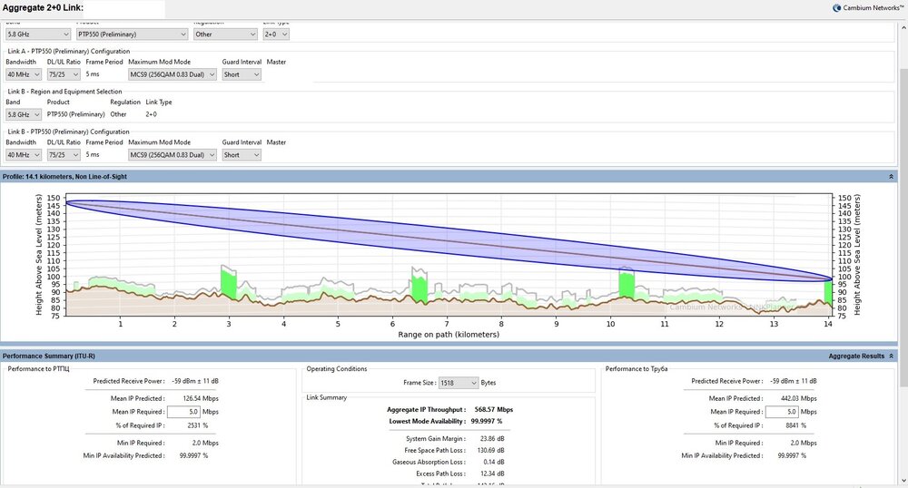
Task: Open Link B Maximum Mod Mode dropdown
Action: click(x=173, y=155)
